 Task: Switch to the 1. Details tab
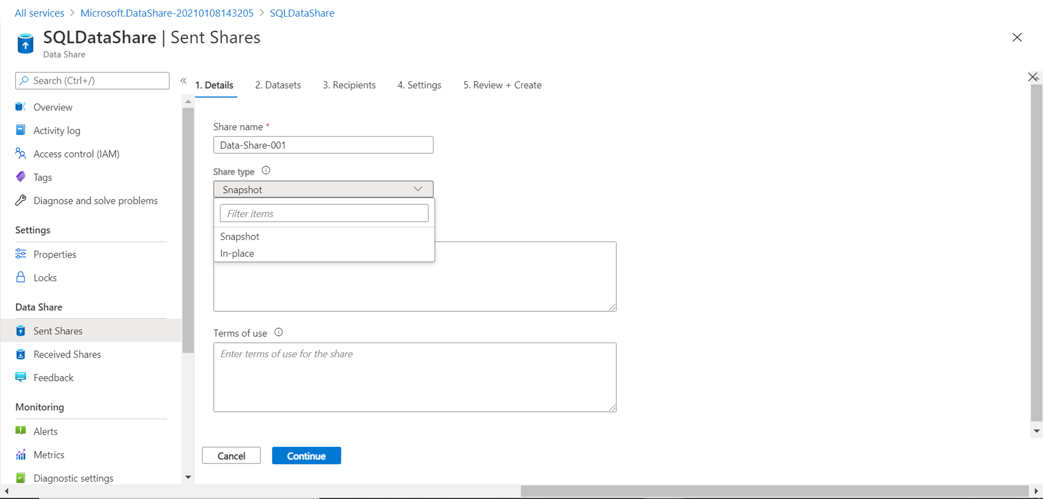(x=214, y=85)
